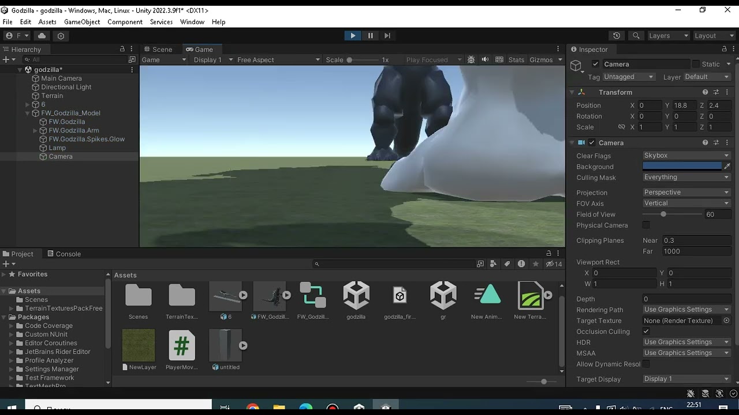The height and width of the screenshot is (415, 739).
Task: Open the GameObject menu
Action: click(x=82, y=22)
